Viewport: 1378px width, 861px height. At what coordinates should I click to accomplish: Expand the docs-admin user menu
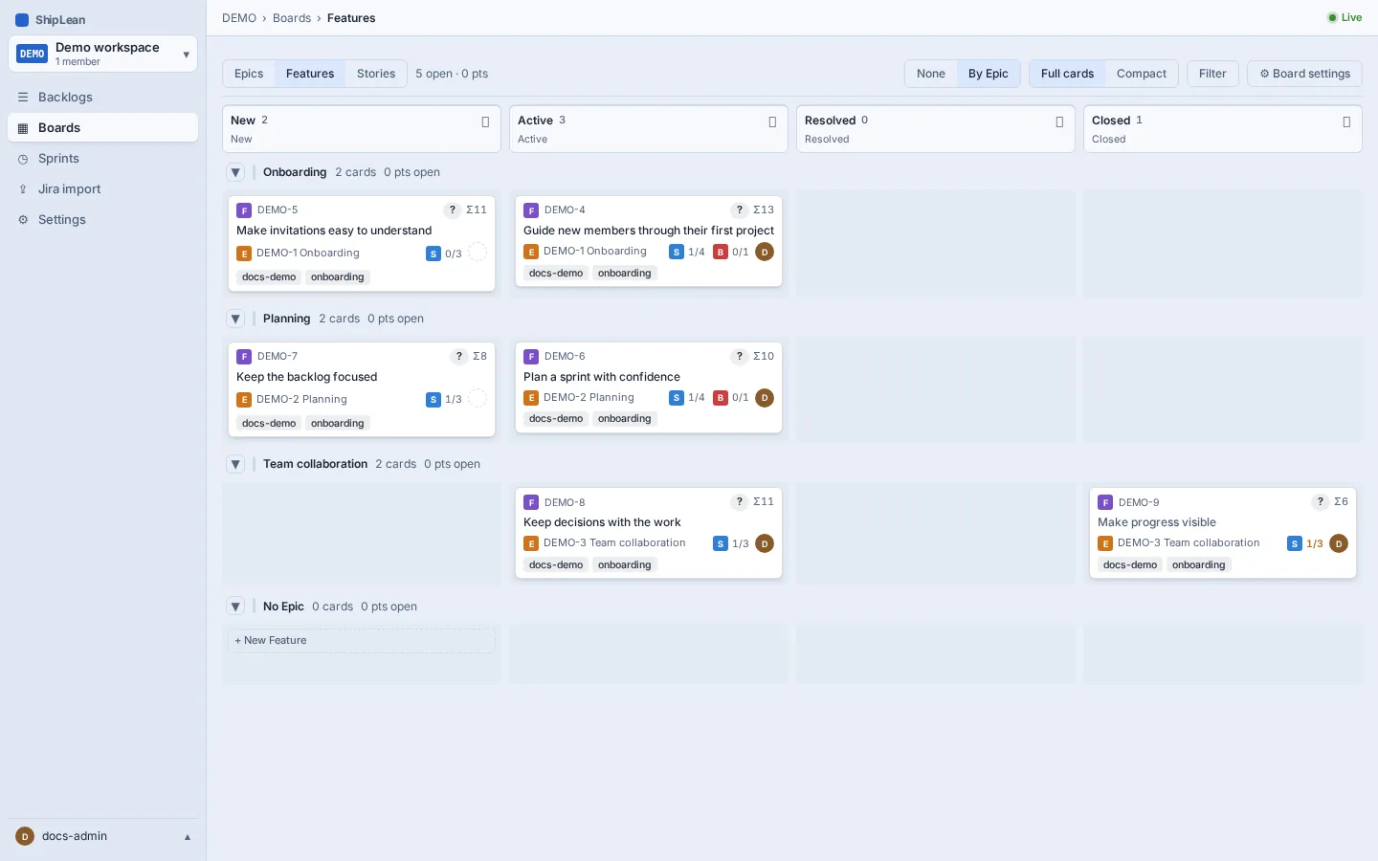pos(103,836)
